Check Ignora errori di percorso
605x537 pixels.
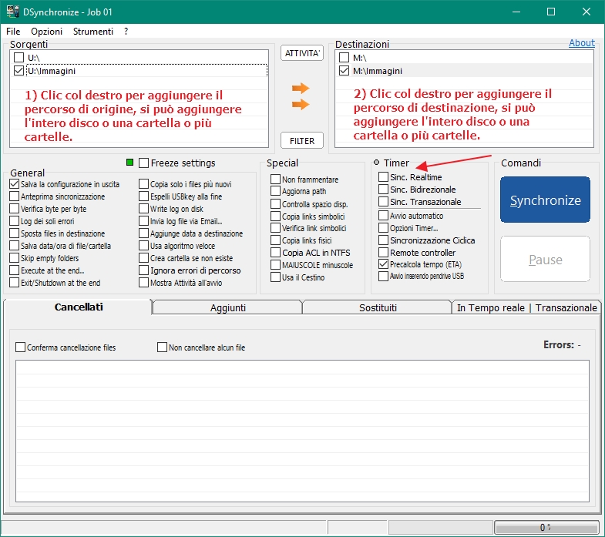tap(143, 270)
